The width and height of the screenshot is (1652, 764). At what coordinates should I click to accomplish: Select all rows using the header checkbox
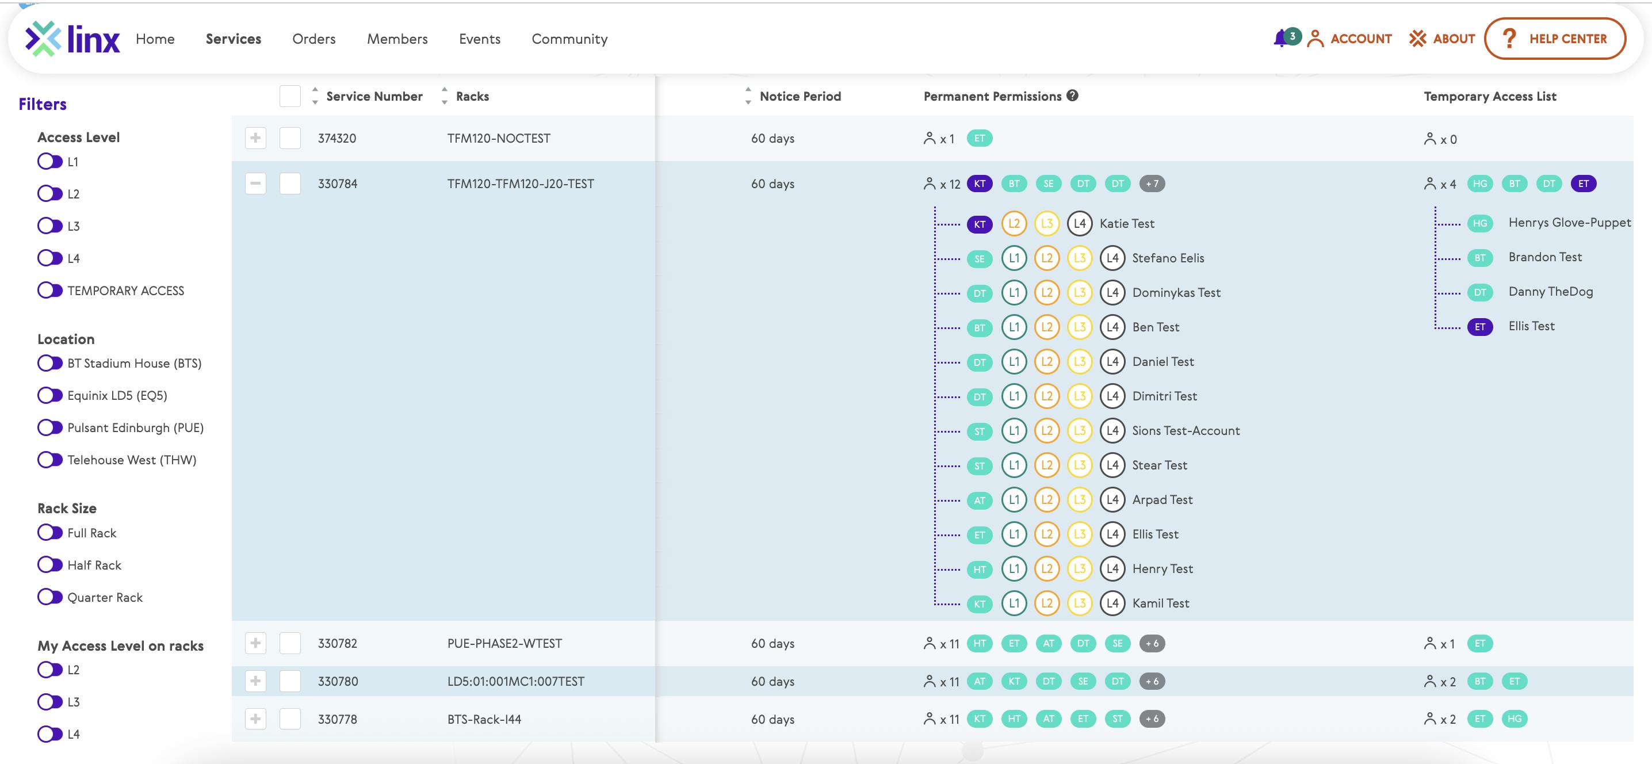[x=290, y=96]
